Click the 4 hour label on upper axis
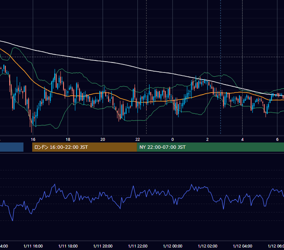 [x=242, y=140]
